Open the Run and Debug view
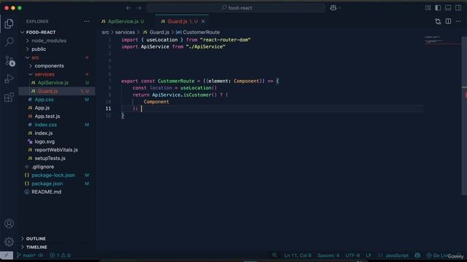This screenshot has width=467, height=262. (9, 79)
